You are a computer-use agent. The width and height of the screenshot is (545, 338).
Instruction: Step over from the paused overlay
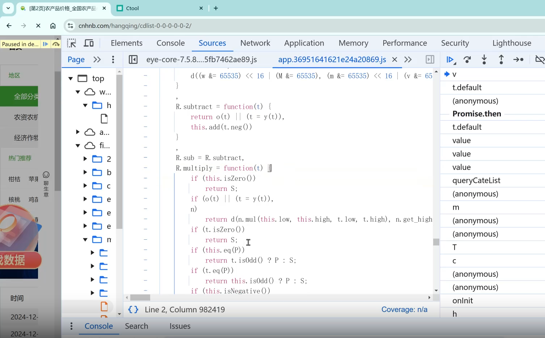[56, 44]
